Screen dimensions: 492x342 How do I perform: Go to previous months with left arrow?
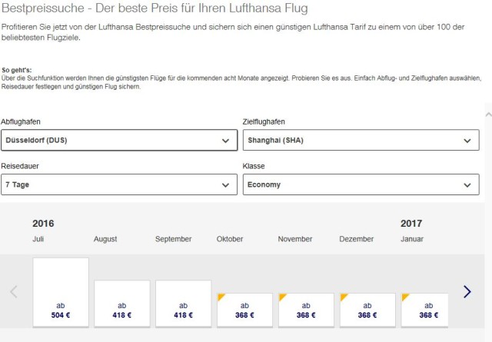[14, 291]
